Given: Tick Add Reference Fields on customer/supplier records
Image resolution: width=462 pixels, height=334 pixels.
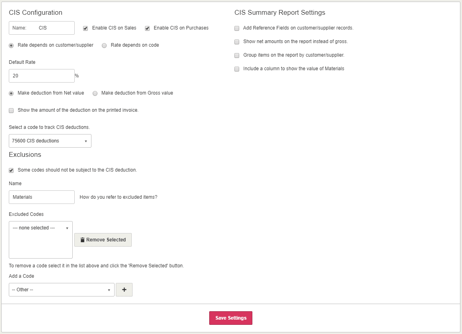Looking at the screenshot, I should click(x=237, y=28).
